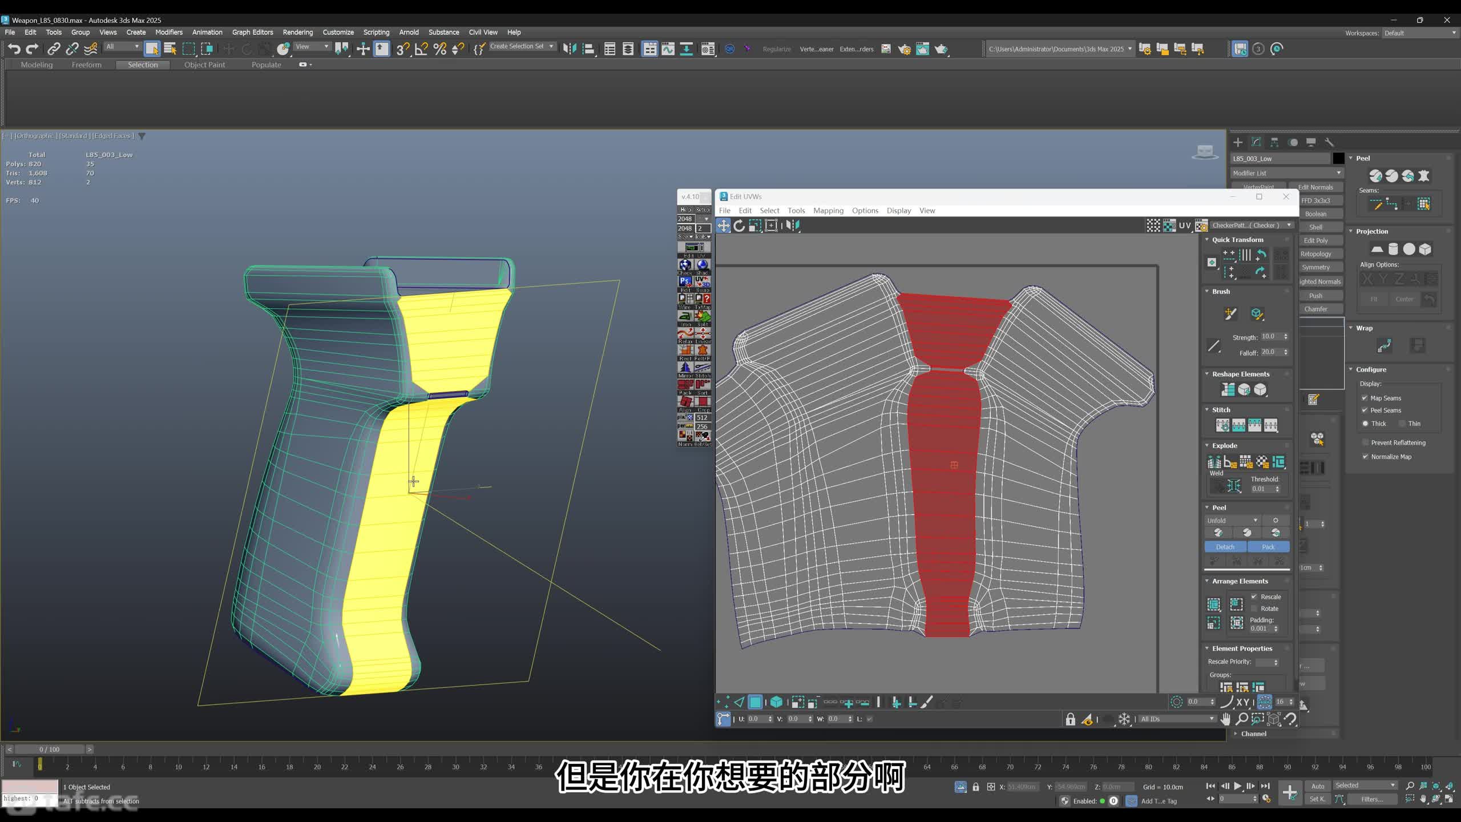Click the Zoom magnifier in Edit UVWs
Viewport: 1461px width, 822px height.
1241,719
